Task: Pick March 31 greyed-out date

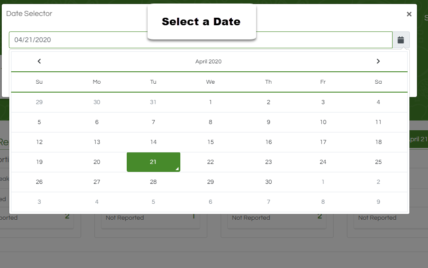Action: [153, 102]
